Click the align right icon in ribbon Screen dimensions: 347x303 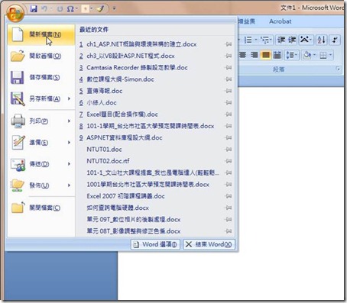click(254, 55)
